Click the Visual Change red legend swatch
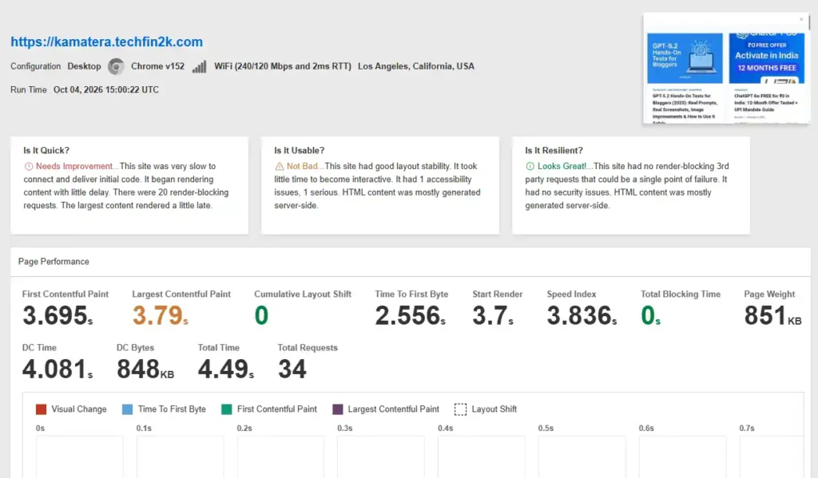The height and width of the screenshot is (478, 818). [x=41, y=409]
